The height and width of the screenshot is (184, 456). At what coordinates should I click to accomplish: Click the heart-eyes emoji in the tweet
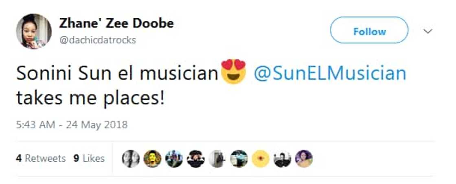233,71
